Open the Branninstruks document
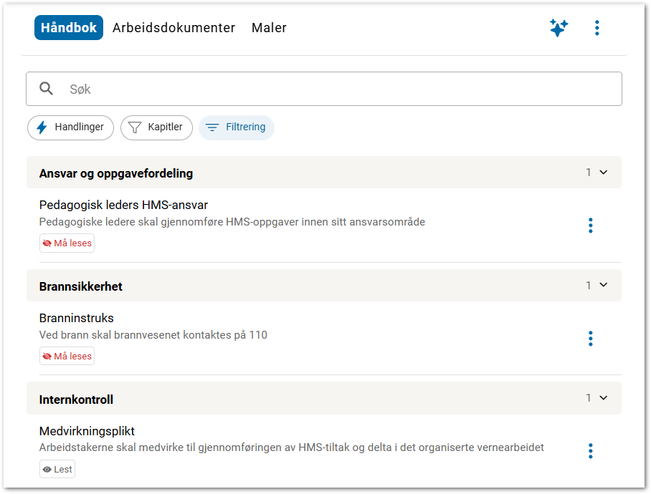The width and height of the screenshot is (651, 494). [x=76, y=318]
